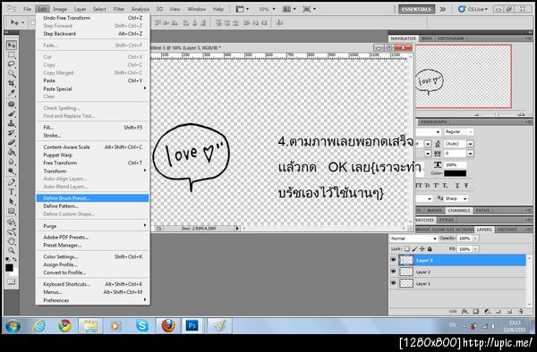Viewport: 537px width, 352px height.
Task: Select the Pen tool
Action: tap(12, 182)
